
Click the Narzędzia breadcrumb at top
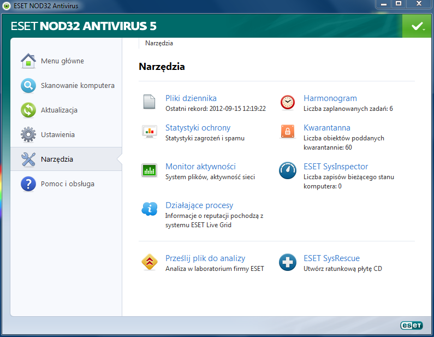[159, 43]
